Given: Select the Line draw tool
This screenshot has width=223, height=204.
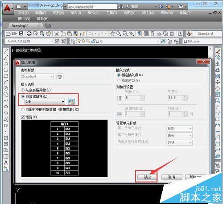Looking at the screenshot, I should click(x=6, y=51).
